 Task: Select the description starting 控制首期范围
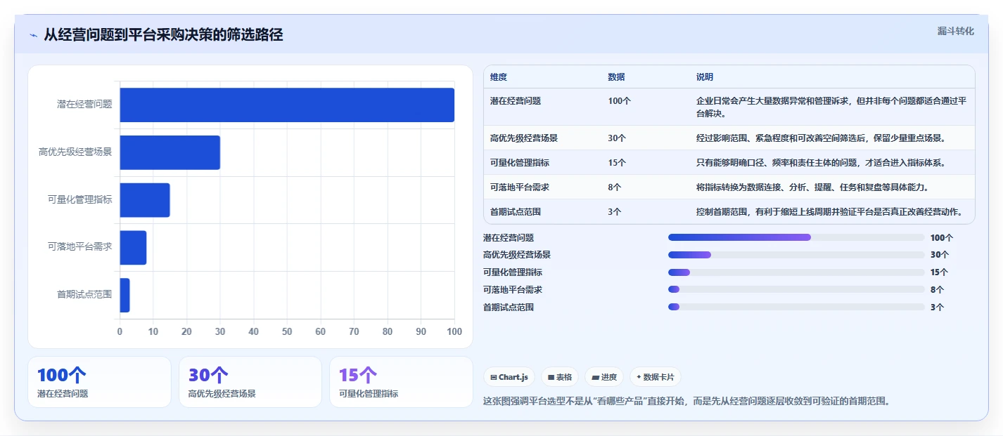tap(829, 211)
